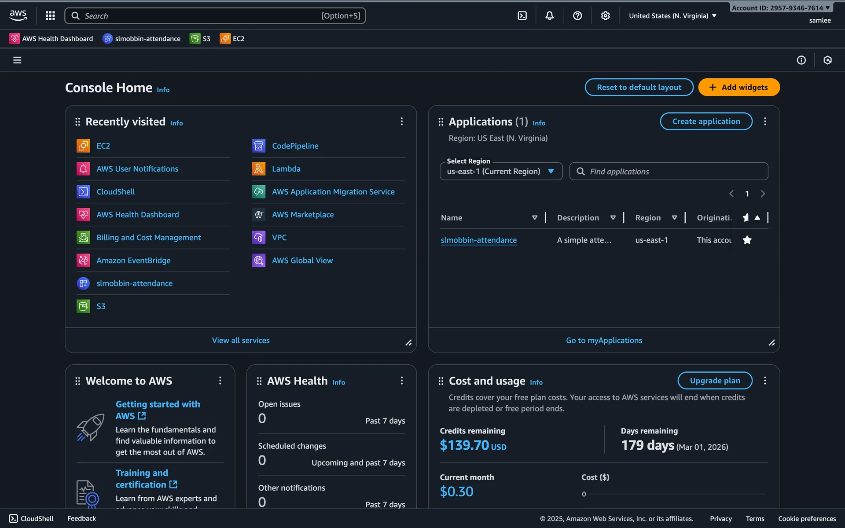845x528 pixels.
Task: Launch CloudShell from top navigation icon
Action: click(522, 16)
